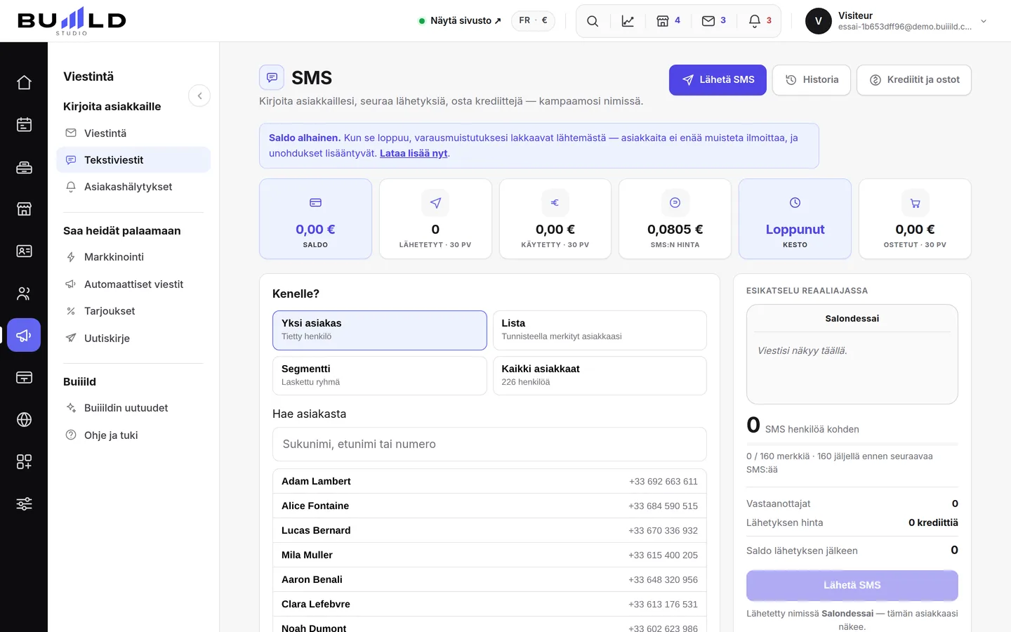Open the ID card icon in left rail
The image size is (1011, 632).
pos(24,251)
